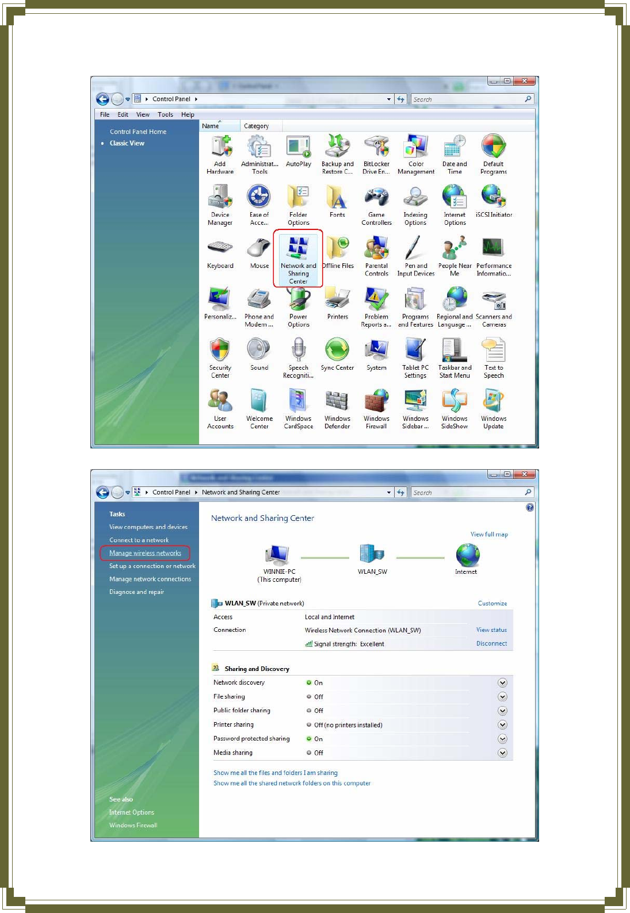Open Indexing Options icon
This screenshot has height=913, width=630.
[x=415, y=205]
